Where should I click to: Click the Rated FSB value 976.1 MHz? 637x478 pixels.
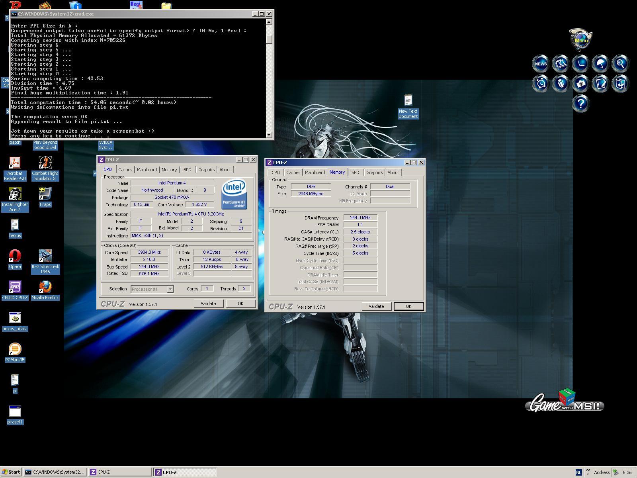click(x=149, y=274)
